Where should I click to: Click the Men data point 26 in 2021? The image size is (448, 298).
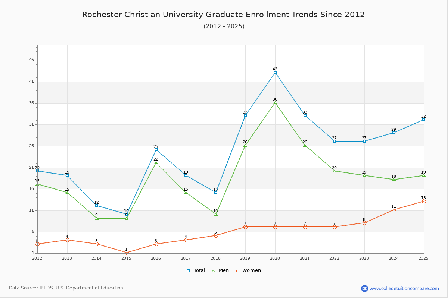tap(305, 145)
